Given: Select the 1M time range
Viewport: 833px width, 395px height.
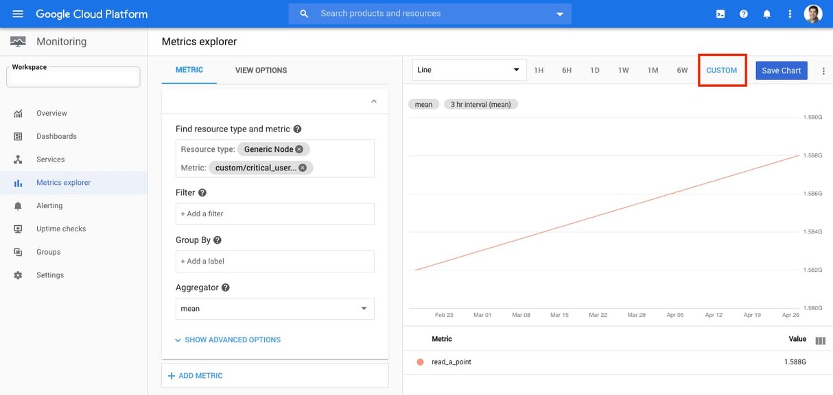Looking at the screenshot, I should 653,71.
